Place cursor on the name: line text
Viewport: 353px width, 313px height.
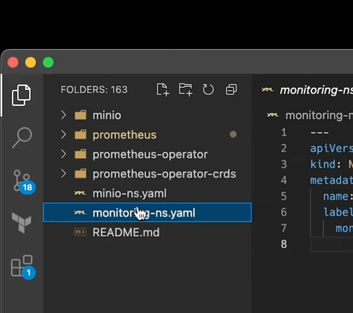coord(338,196)
